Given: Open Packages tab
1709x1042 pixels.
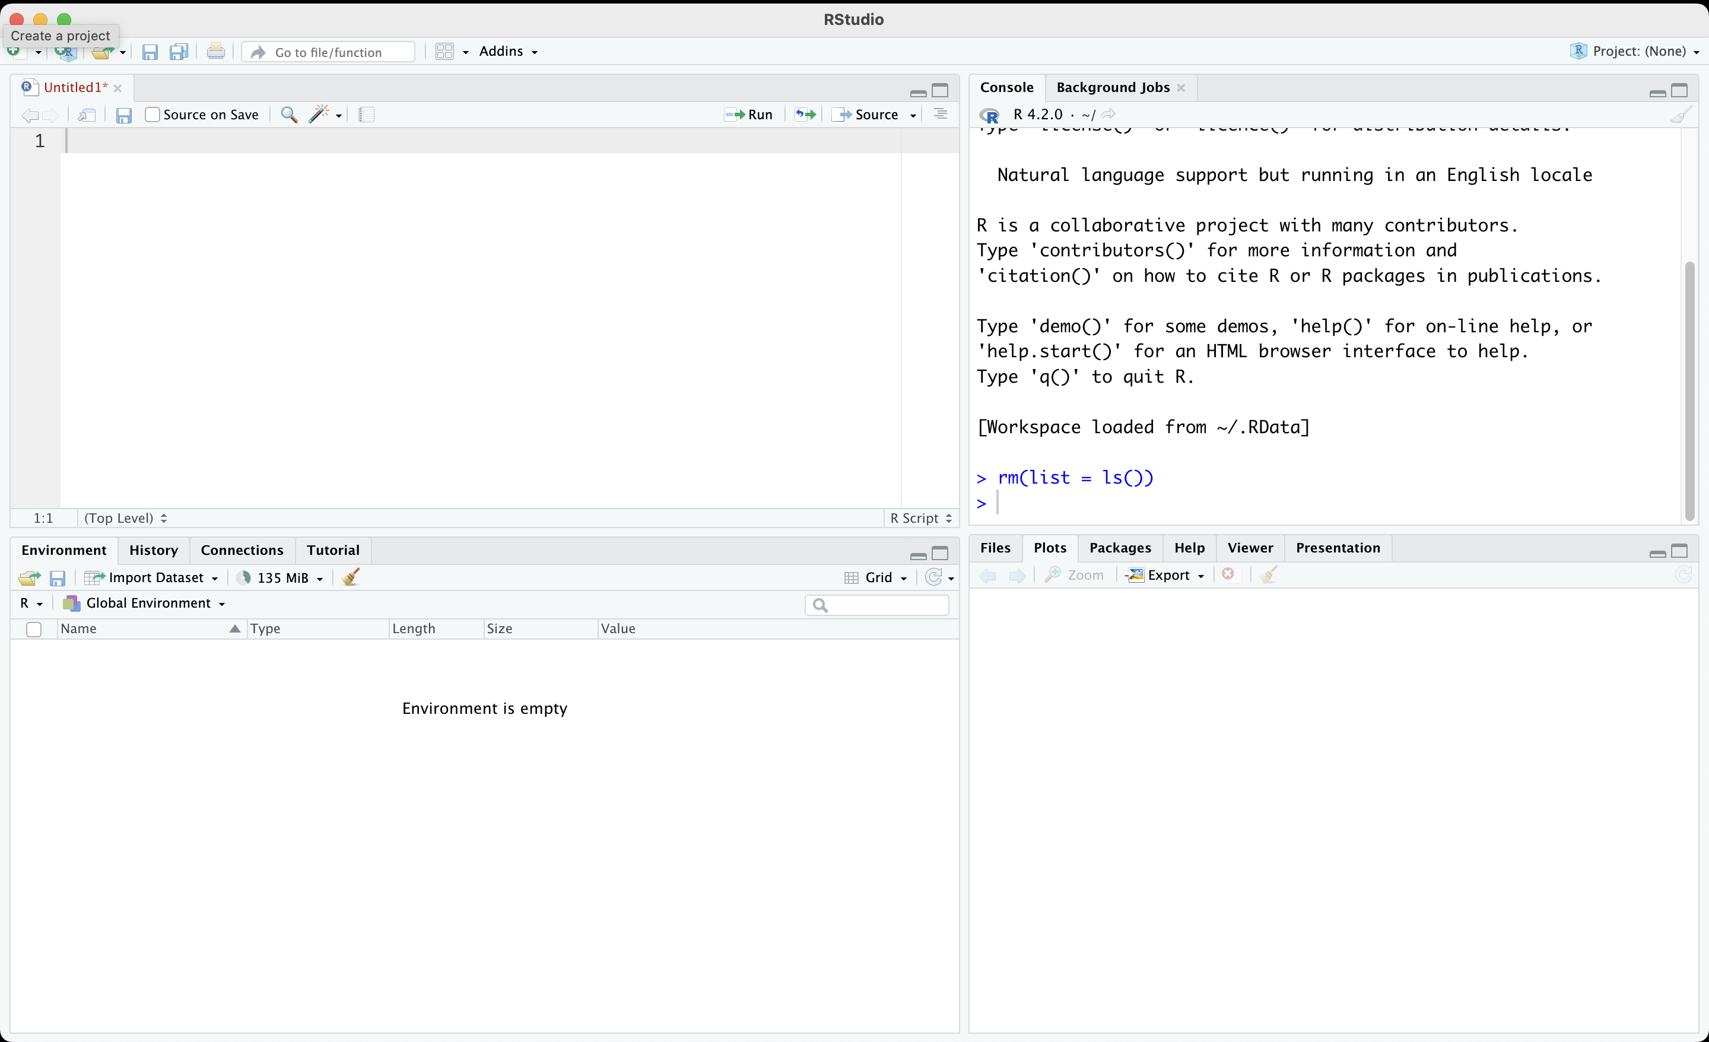Looking at the screenshot, I should click(x=1120, y=548).
